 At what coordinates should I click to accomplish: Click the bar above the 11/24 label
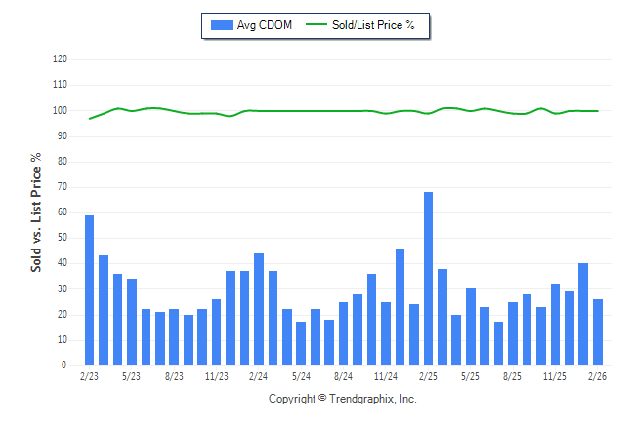(386, 333)
